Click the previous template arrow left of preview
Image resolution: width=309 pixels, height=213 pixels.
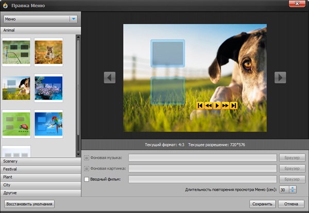point(109,77)
